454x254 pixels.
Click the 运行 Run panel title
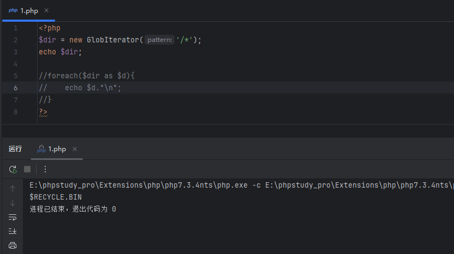tap(15, 149)
